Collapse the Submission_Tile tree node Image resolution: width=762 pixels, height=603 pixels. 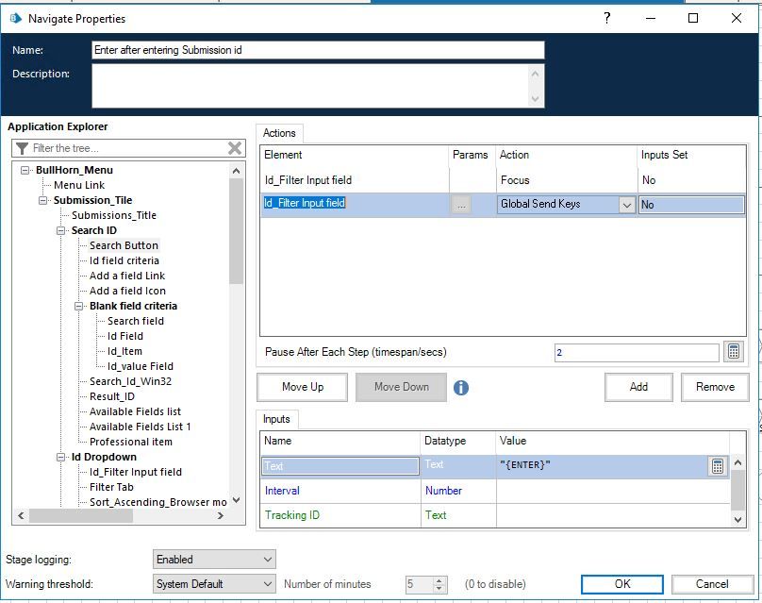43,200
